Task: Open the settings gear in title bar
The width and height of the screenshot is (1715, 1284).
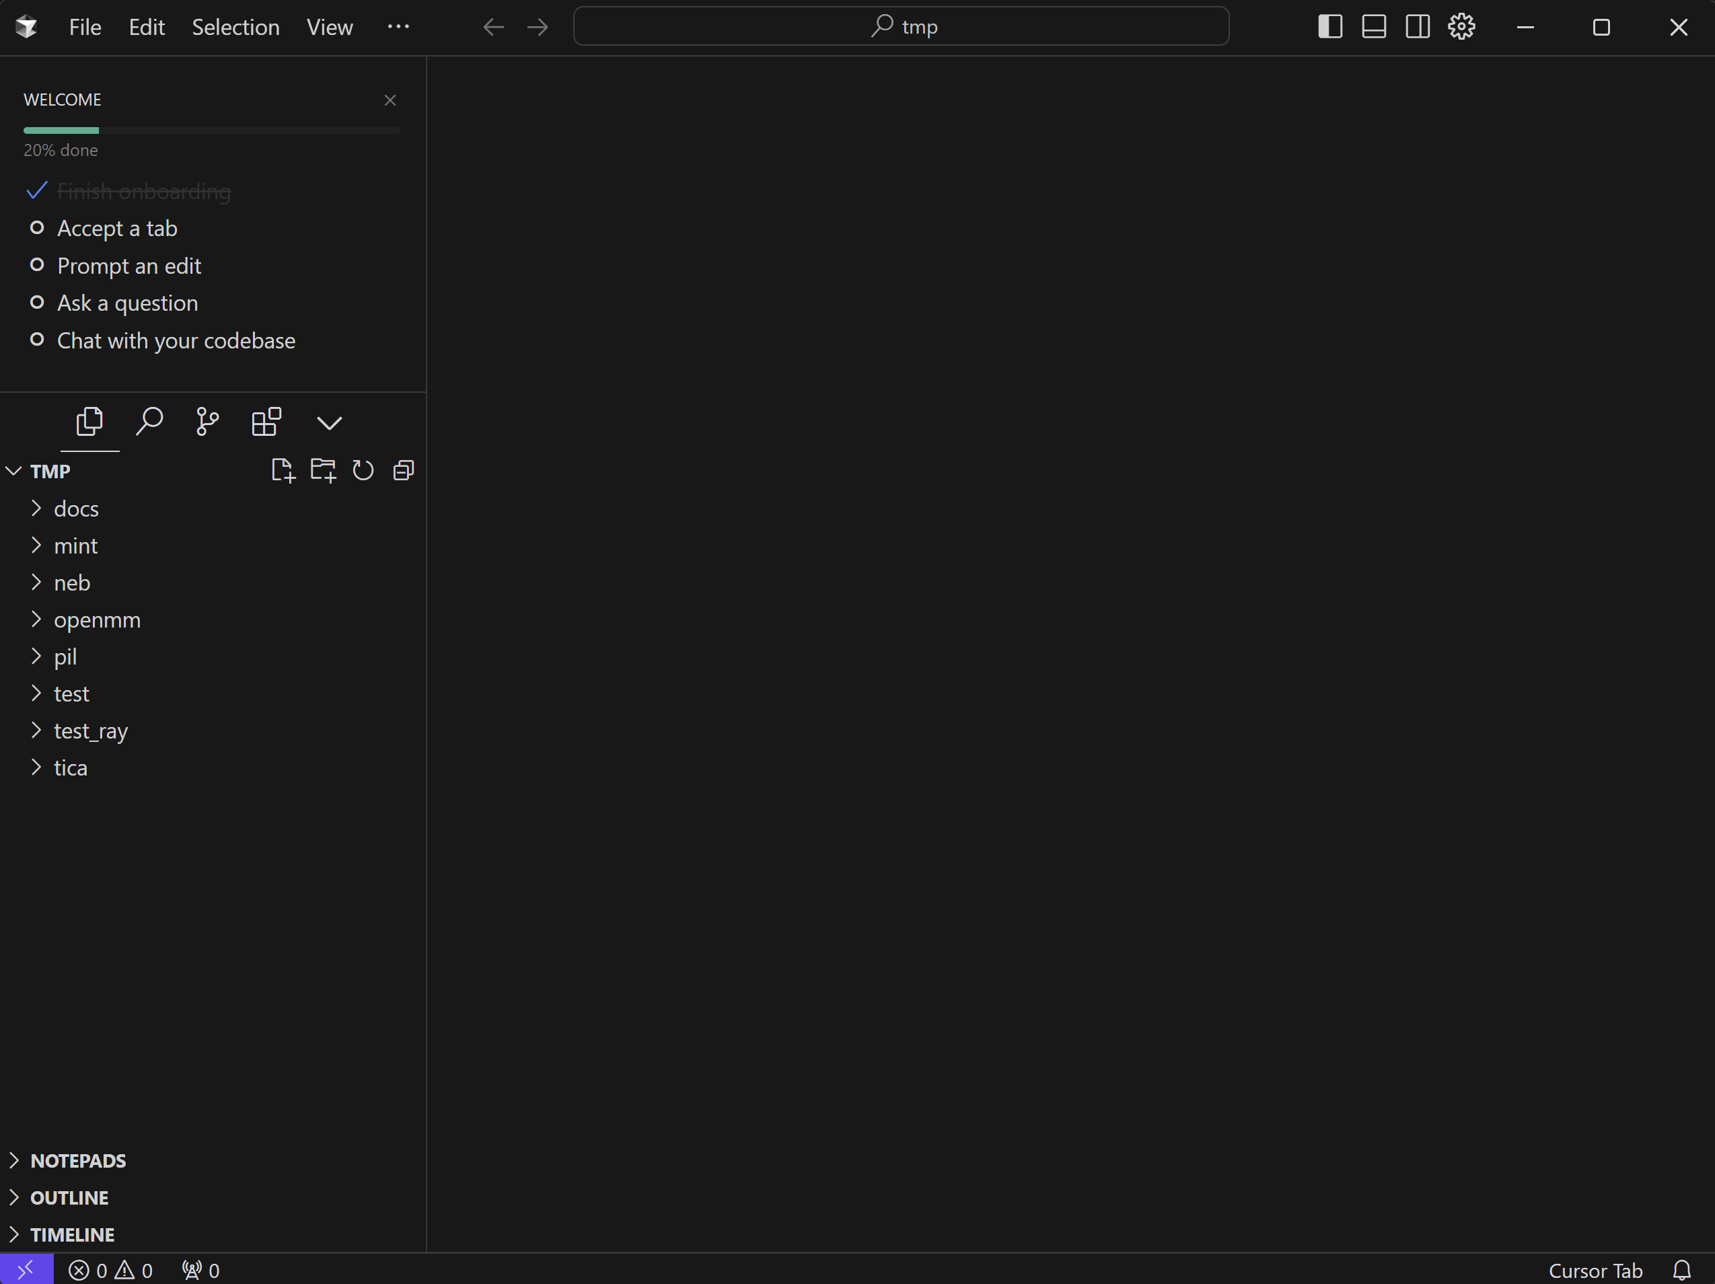Action: point(1461,27)
